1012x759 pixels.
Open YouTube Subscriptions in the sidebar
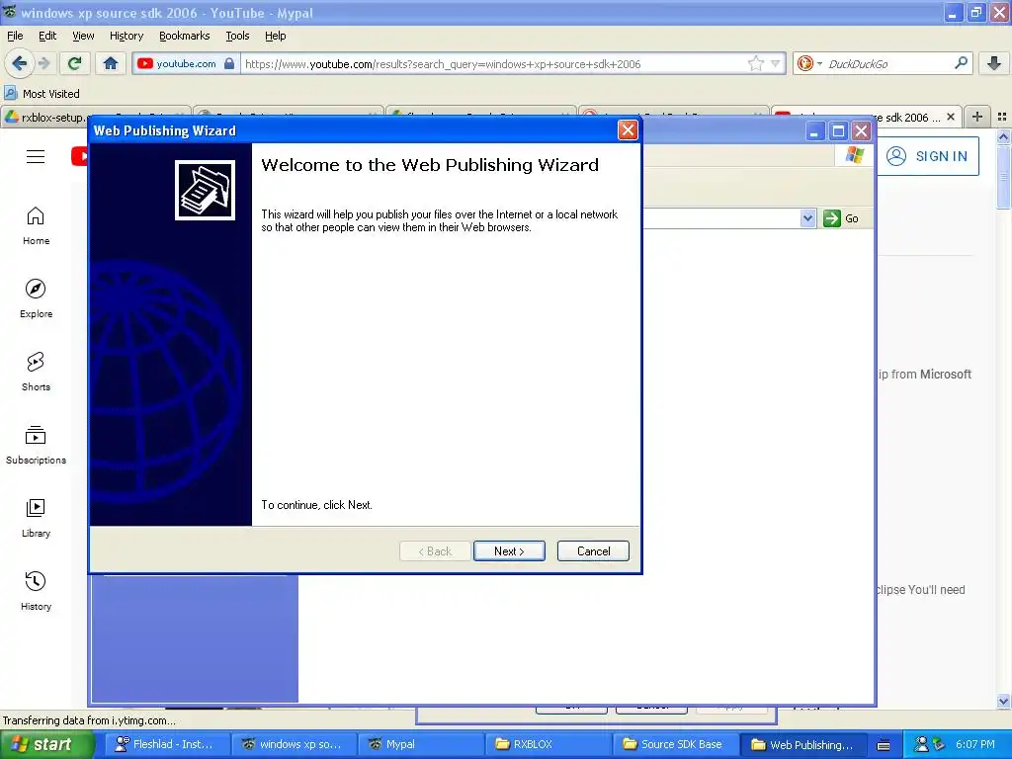[x=37, y=446]
